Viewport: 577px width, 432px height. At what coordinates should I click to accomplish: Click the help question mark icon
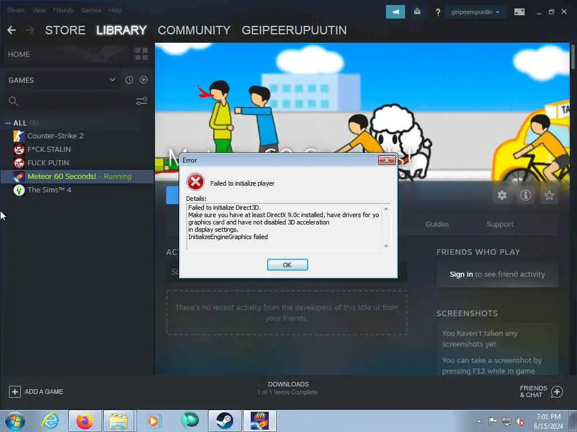click(x=437, y=12)
